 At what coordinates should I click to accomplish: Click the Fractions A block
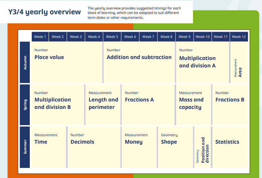point(139,100)
